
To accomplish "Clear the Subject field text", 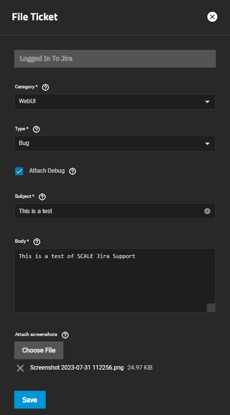I will coord(207,211).
